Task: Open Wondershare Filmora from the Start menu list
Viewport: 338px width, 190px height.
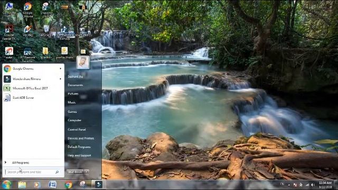Action: tap(33, 79)
